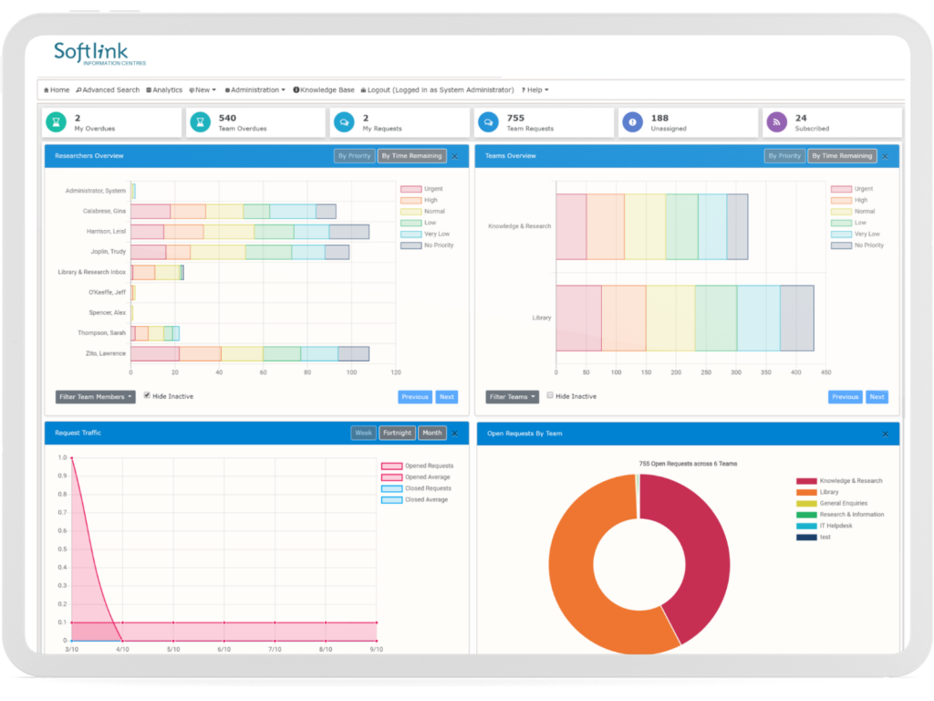Screen dimensions: 934x701
Task: Close the Researchers Overview panel
Action: coord(455,156)
